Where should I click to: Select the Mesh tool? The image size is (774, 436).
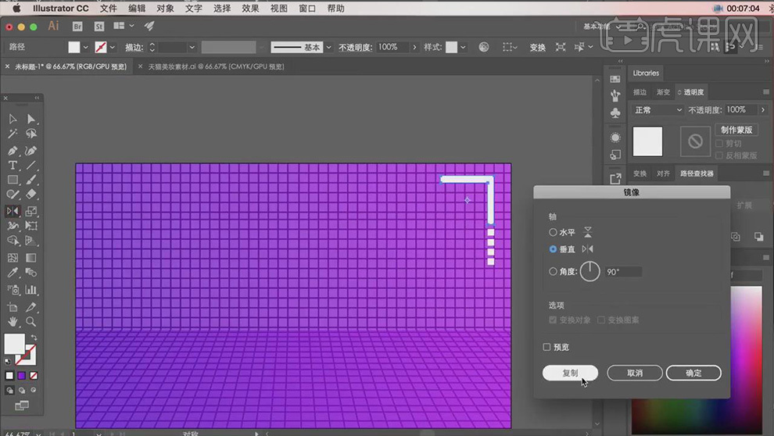13,257
